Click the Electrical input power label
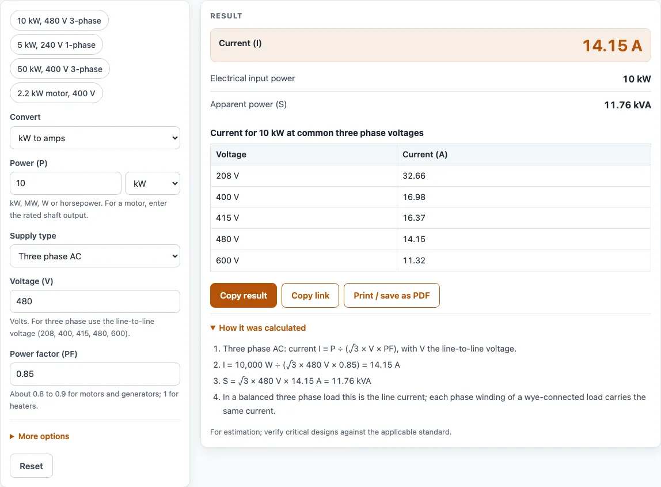 (253, 78)
